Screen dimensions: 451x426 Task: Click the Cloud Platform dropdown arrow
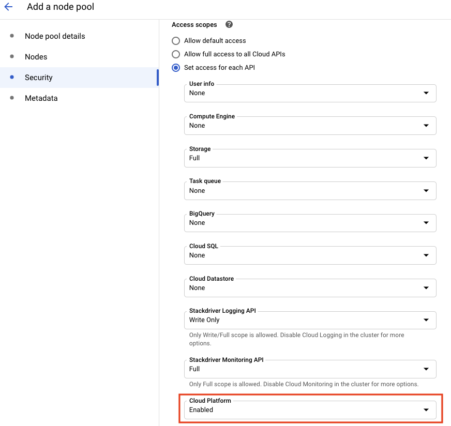pos(426,410)
